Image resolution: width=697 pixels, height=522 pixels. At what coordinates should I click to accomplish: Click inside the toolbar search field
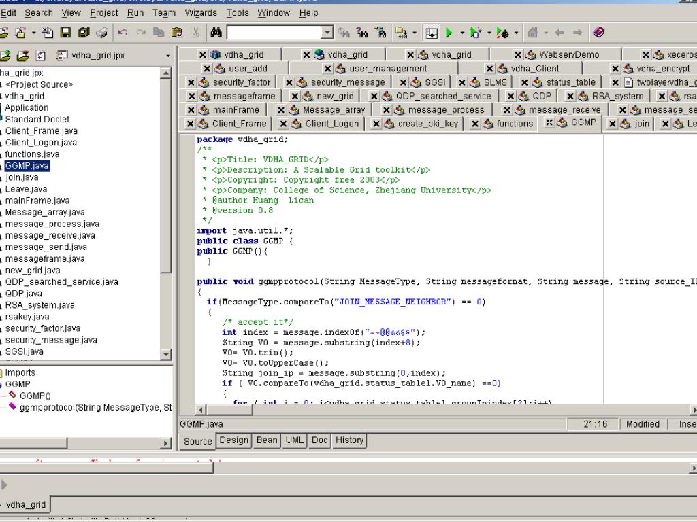(272, 33)
